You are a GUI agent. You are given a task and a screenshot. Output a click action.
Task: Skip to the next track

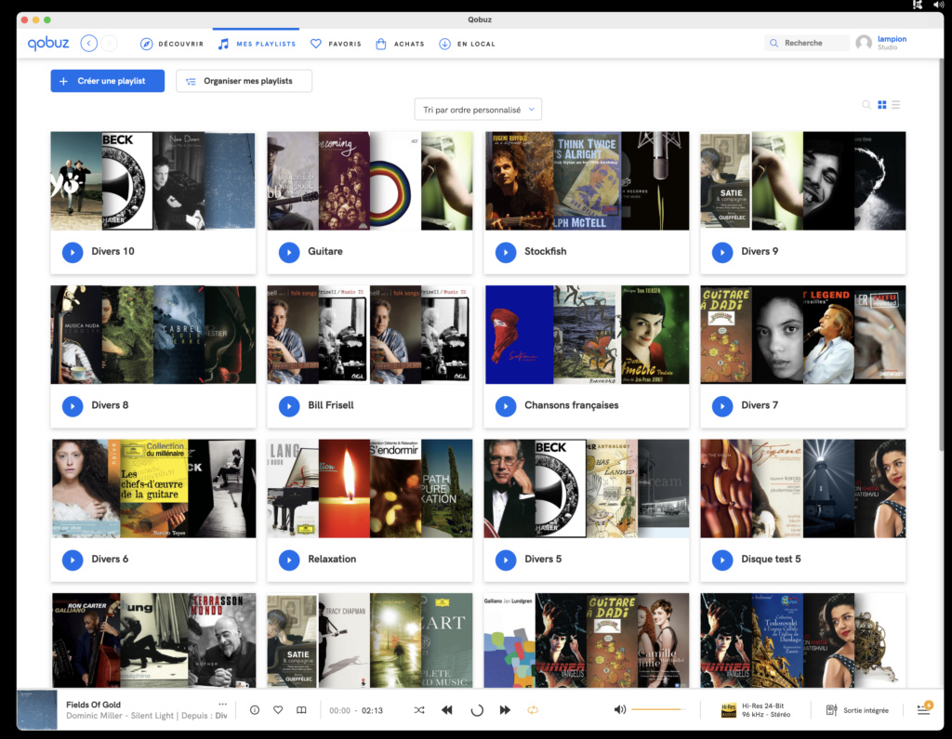pyautogui.click(x=505, y=710)
